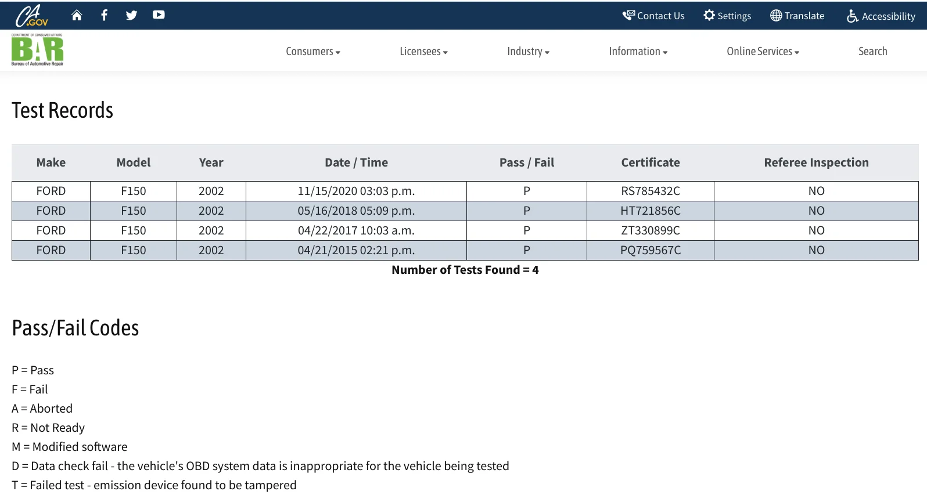Click the Contact Us link
Image resolution: width=927 pixels, height=502 pixels.
tap(653, 16)
